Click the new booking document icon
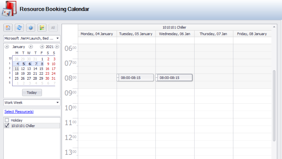The height and width of the screenshot is (159, 282). [x=8, y=28]
